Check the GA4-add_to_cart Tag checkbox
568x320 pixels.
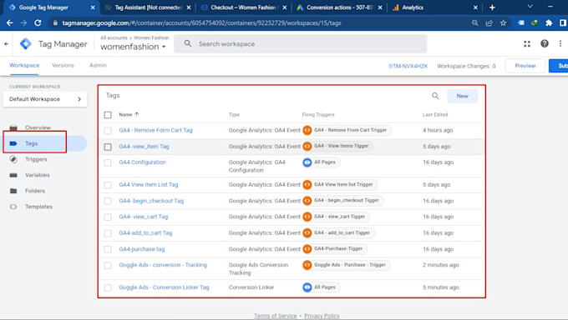(108, 233)
